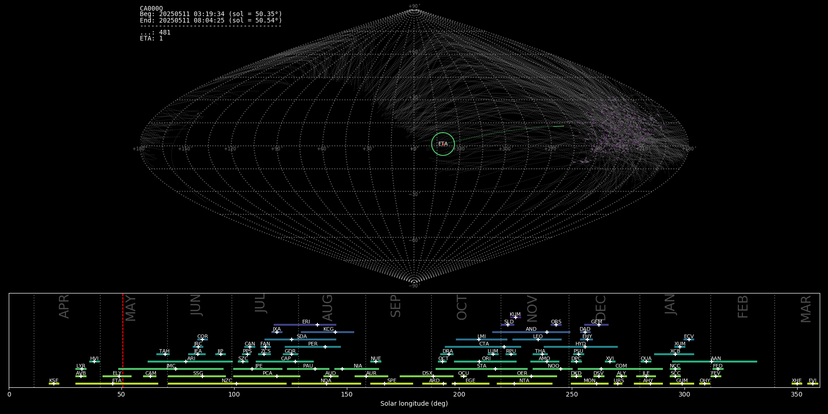The image size is (828, 414).
Task: Click the ARI shower label
Action: 191,359
